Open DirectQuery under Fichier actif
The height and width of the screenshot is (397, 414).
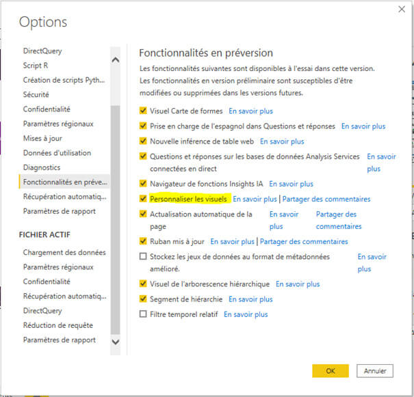pyautogui.click(x=42, y=311)
